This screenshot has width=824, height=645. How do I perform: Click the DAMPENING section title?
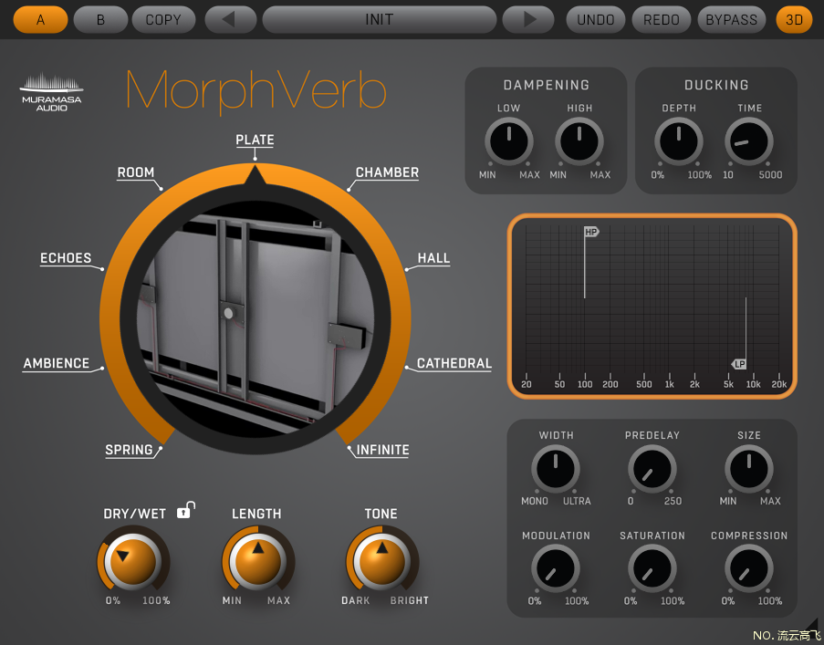pos(546,85)
